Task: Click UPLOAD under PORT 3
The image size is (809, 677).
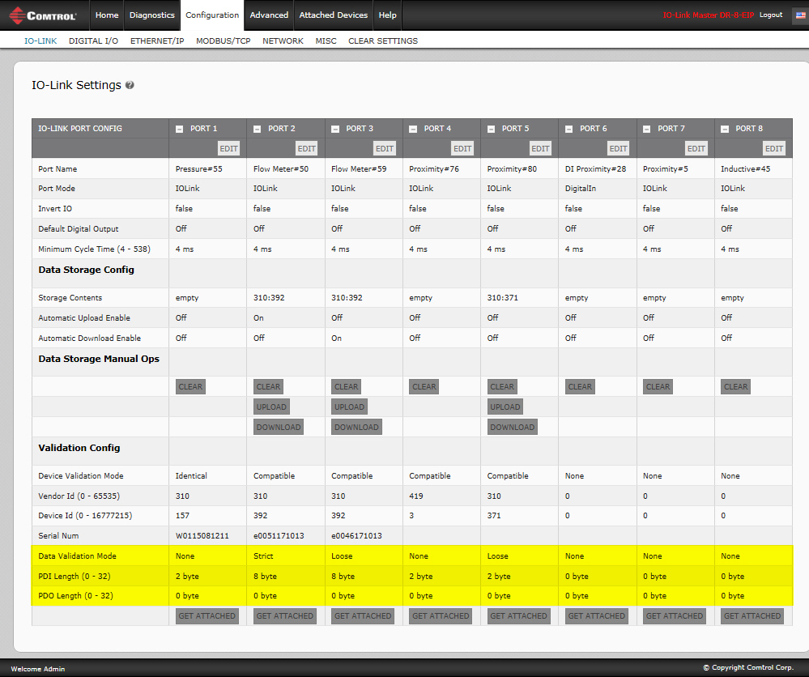Action: point(349,407)
